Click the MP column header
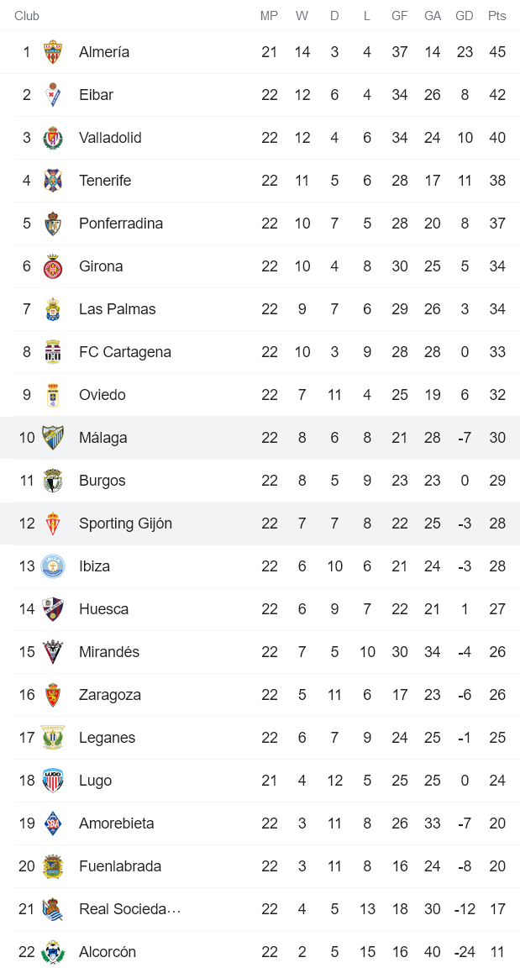The height and width of the screenshot is (968, 520). click(269, 16)
